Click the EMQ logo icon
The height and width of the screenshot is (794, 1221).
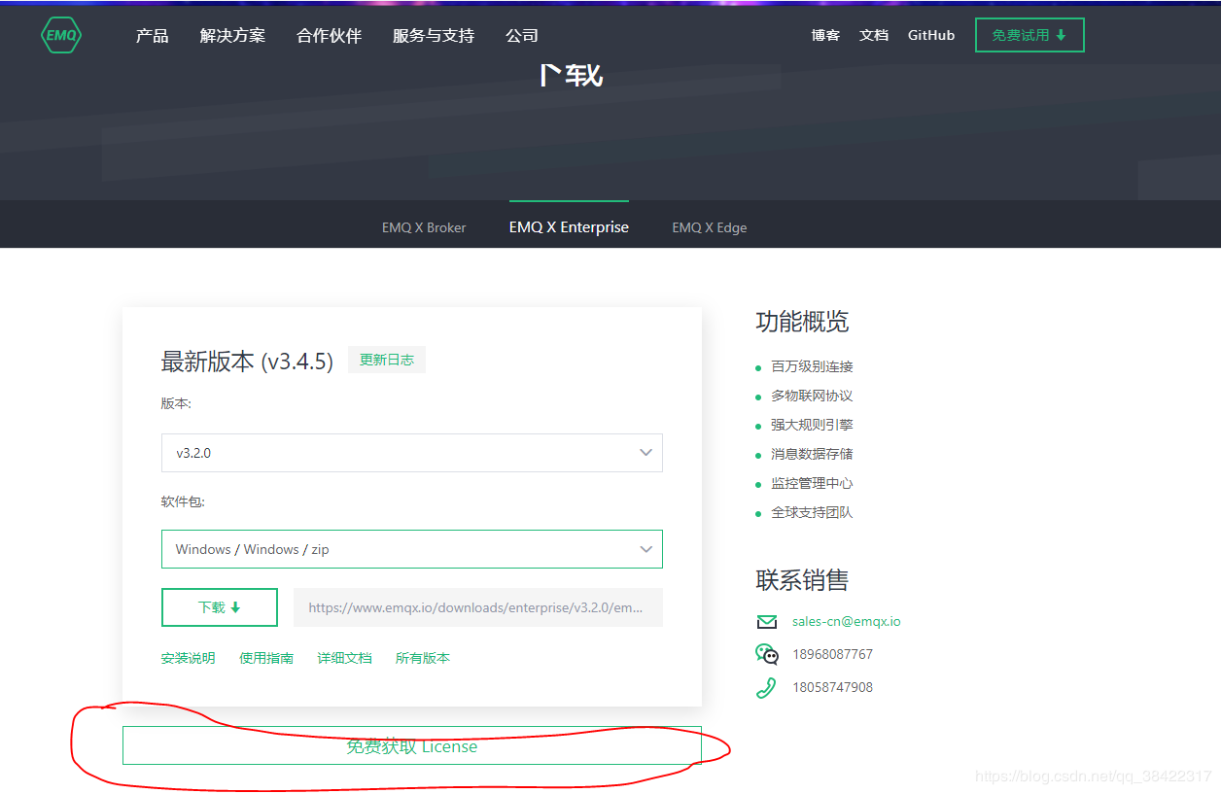pos(60,35)
